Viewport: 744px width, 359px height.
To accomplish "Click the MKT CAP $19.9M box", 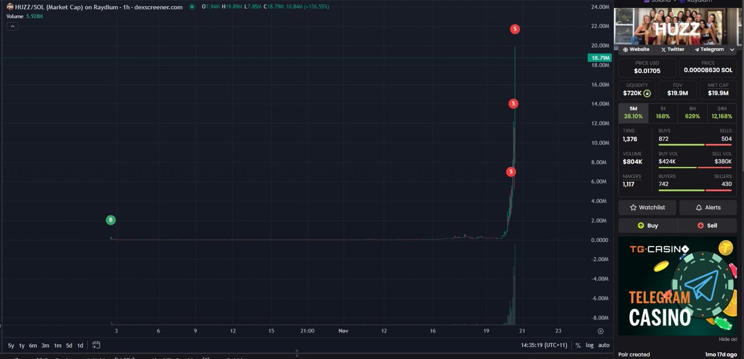I will (718, 90).
